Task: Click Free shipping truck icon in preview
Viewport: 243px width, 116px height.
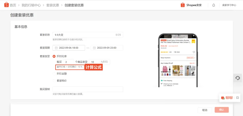Action: pos(162,81)
